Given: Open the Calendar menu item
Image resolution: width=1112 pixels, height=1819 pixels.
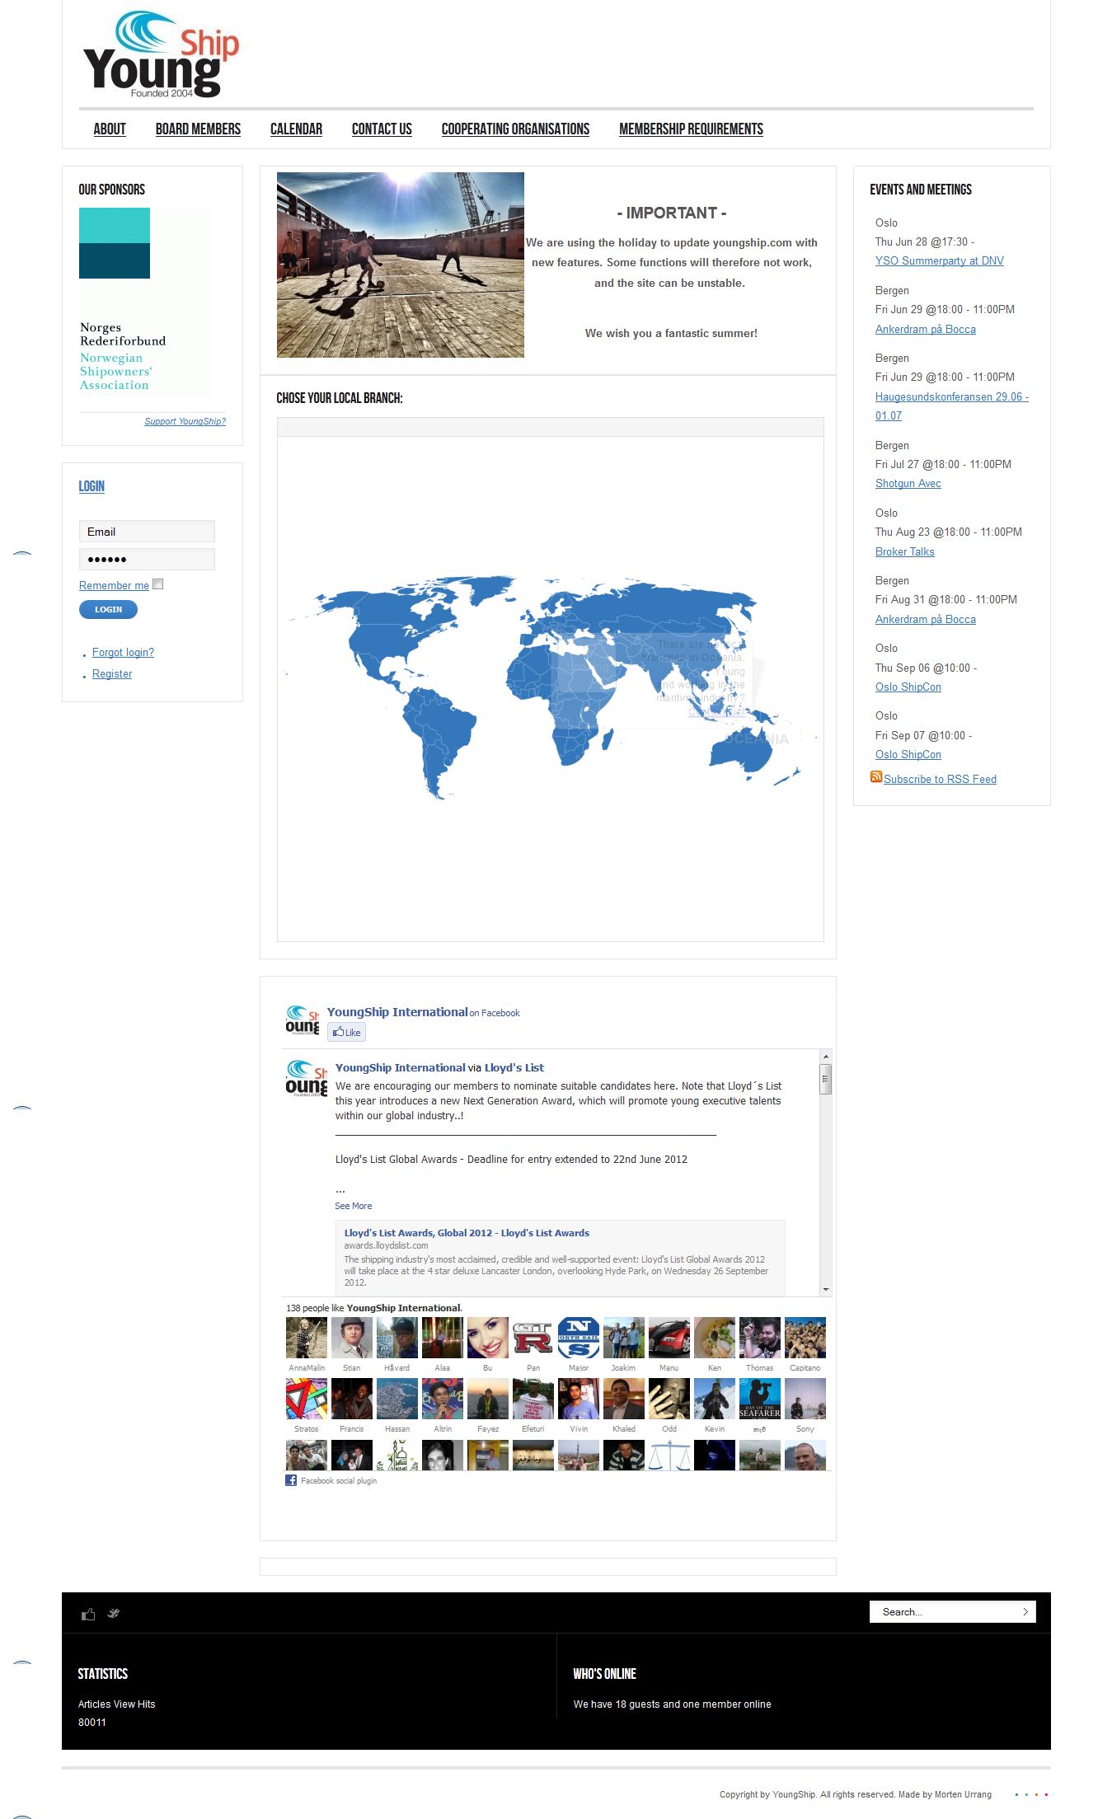Looking at the screenshot, I should (x=296, y=129).
